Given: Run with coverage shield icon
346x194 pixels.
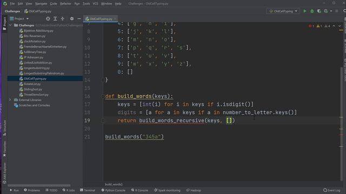Looking at the screenshot, I should point(319,11).
